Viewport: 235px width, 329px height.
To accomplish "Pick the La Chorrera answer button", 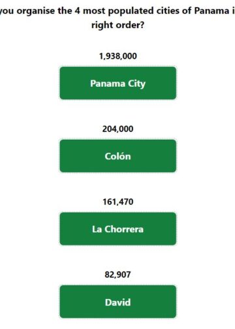I will click(x=118, y=229).
